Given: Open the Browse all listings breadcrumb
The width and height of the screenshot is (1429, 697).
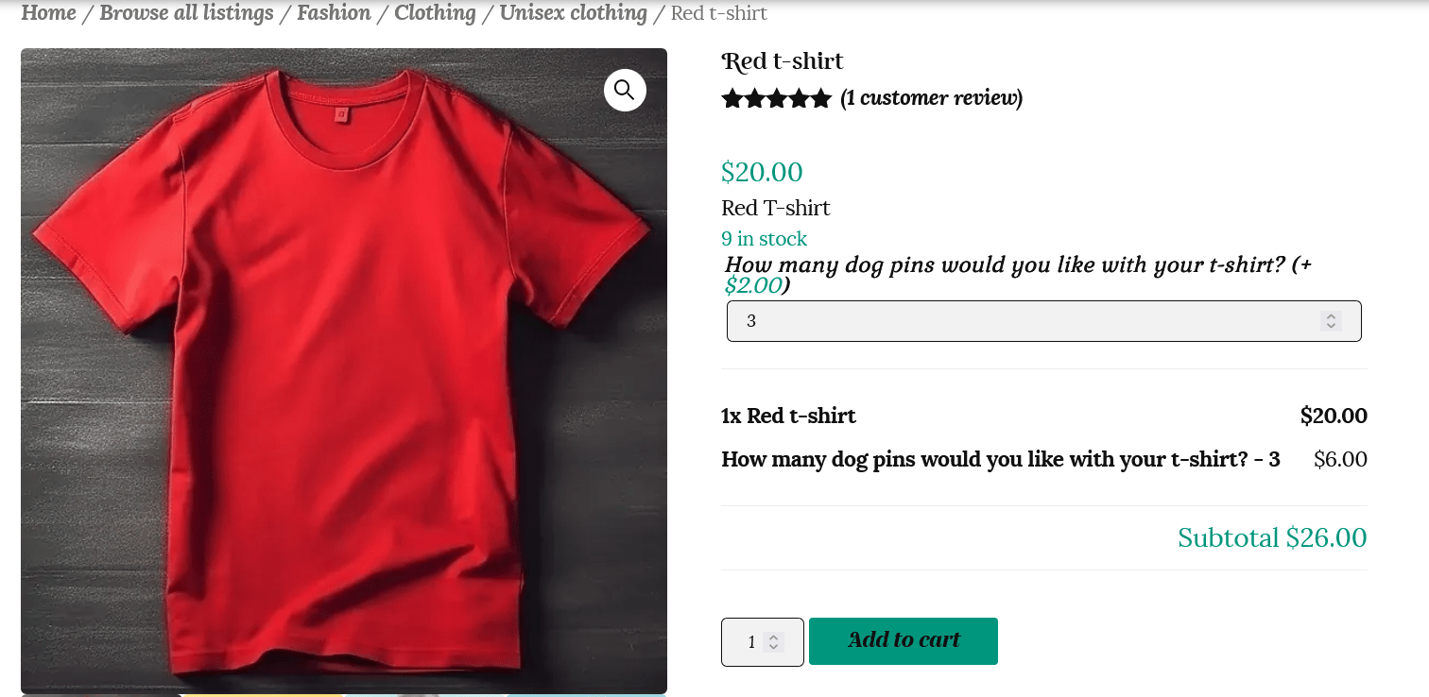Looking at the screenshot, I should point(186,13).
